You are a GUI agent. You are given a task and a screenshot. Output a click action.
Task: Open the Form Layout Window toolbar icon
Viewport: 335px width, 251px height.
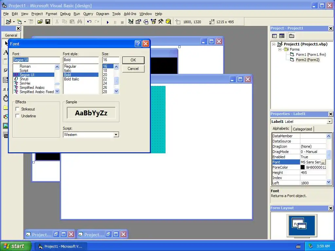tap(146, 22)
